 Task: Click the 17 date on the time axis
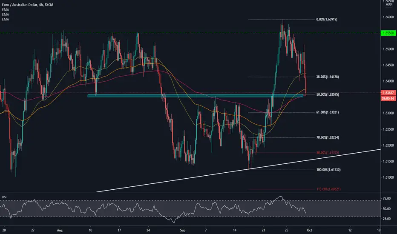tap(119, 230)
